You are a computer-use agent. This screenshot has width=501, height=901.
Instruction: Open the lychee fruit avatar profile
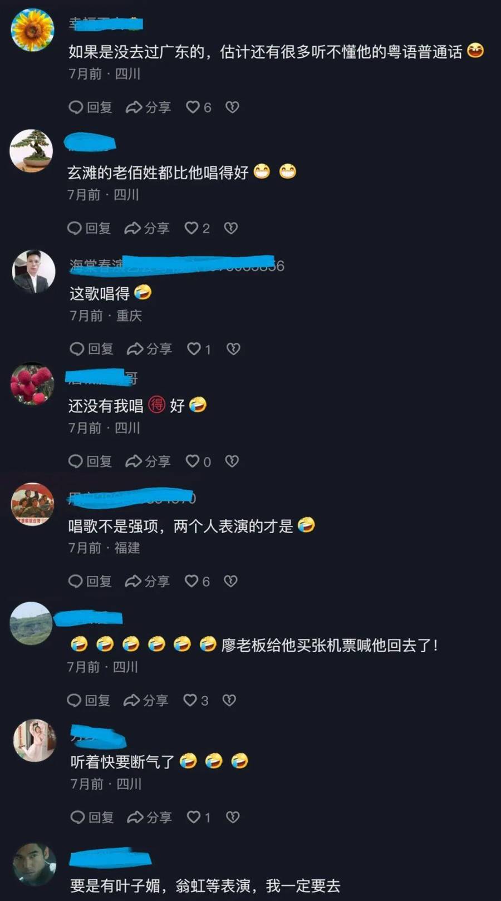(x=32, y=384)
